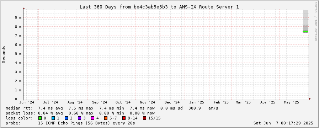The height and width of the screenshot is (128, 319).
Task: Click the gray smoke area above the data
Action: pos(305,18)
